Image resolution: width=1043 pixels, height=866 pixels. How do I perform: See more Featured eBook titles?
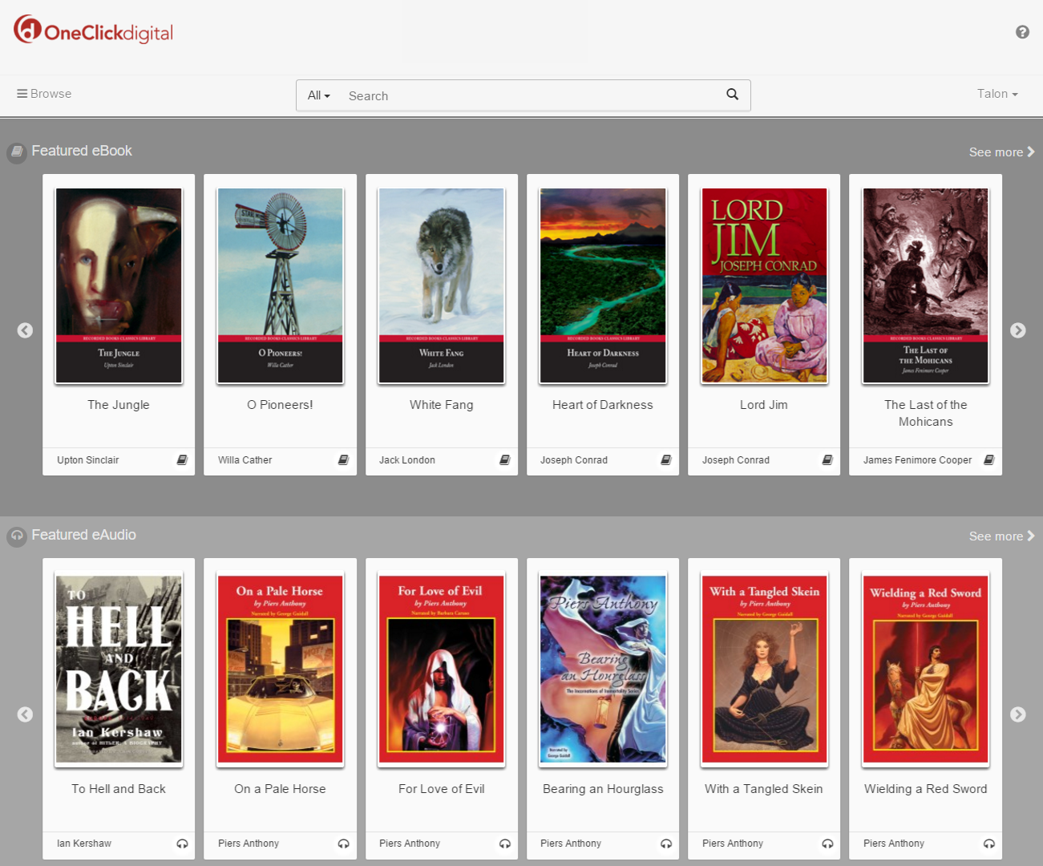tap(1001, 152)
